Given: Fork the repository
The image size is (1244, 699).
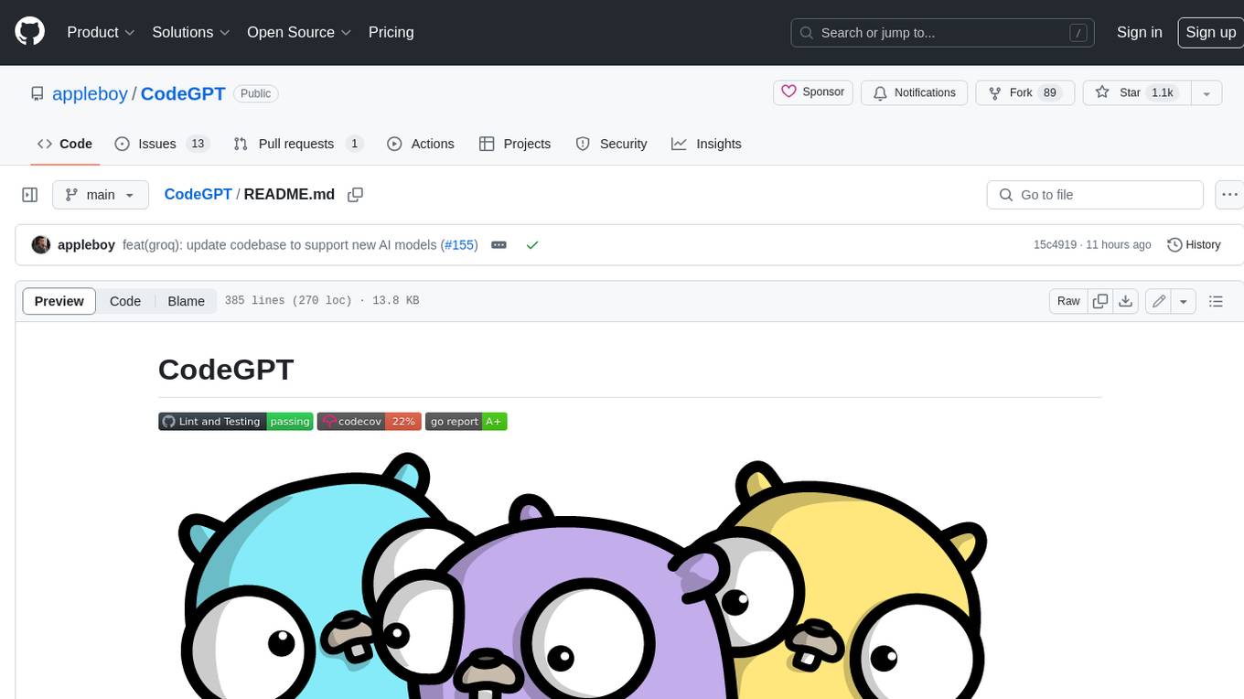Looking at the screenshot, I should 1024,92.
